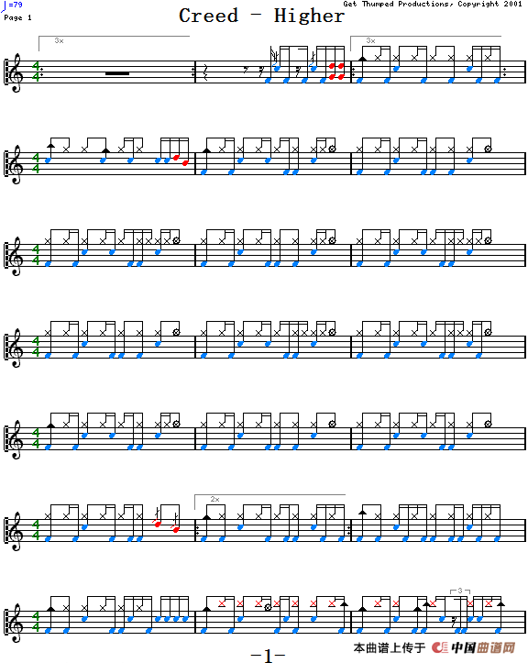528x663 pixels.
Task: Open the 中国曲谱网 watermark logo
Action: click(474, 647)
